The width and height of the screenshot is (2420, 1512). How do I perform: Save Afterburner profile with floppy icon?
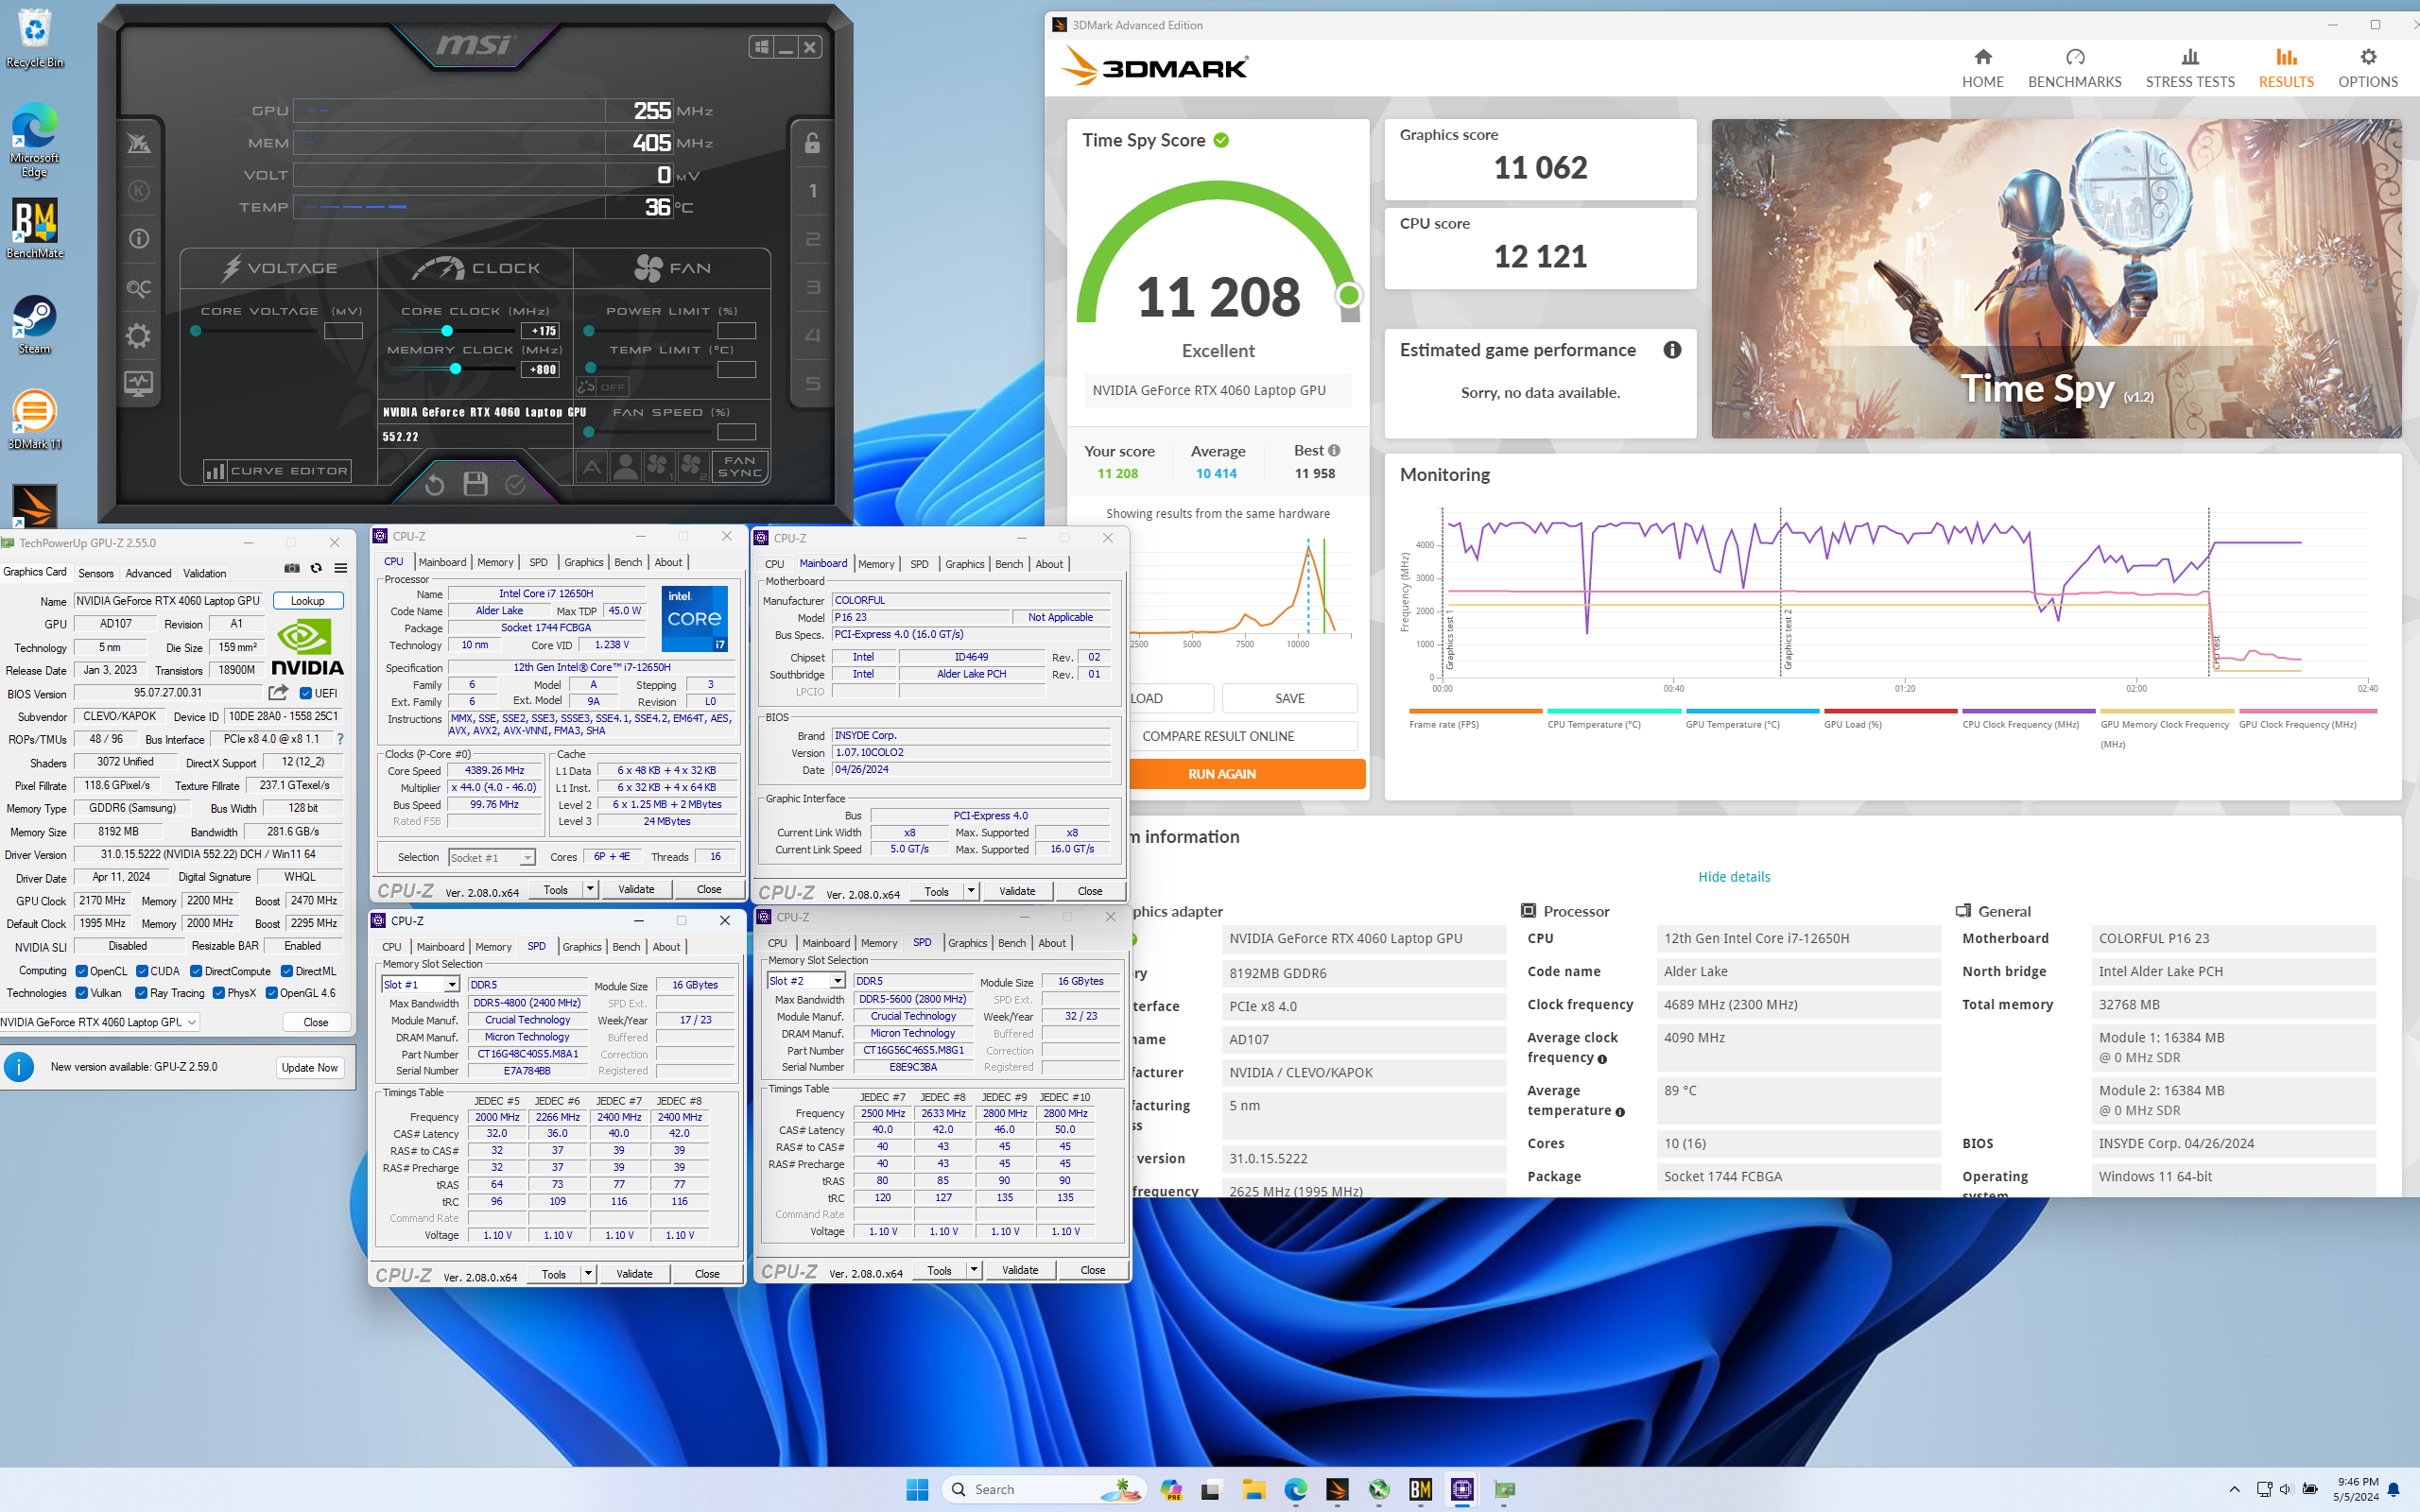click(475, 484)
